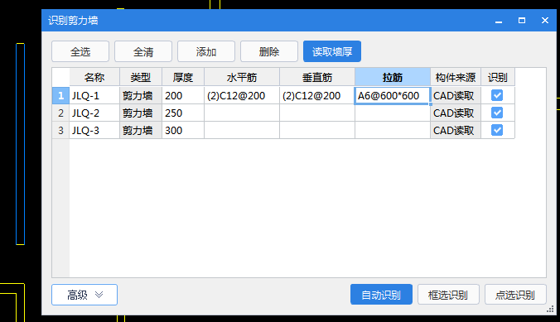560x322 pixels.
Task: Maximize the 识别剪力墙 dialog
Action: [x=522, y=21]
